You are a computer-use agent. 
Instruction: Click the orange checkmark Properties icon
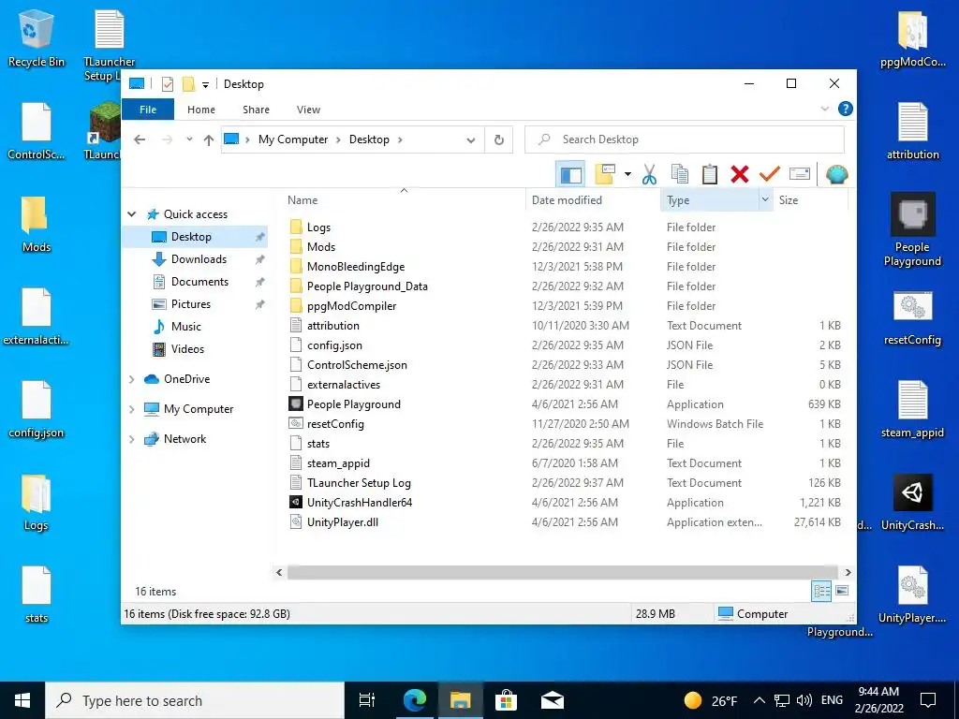(x=770, y=175)
